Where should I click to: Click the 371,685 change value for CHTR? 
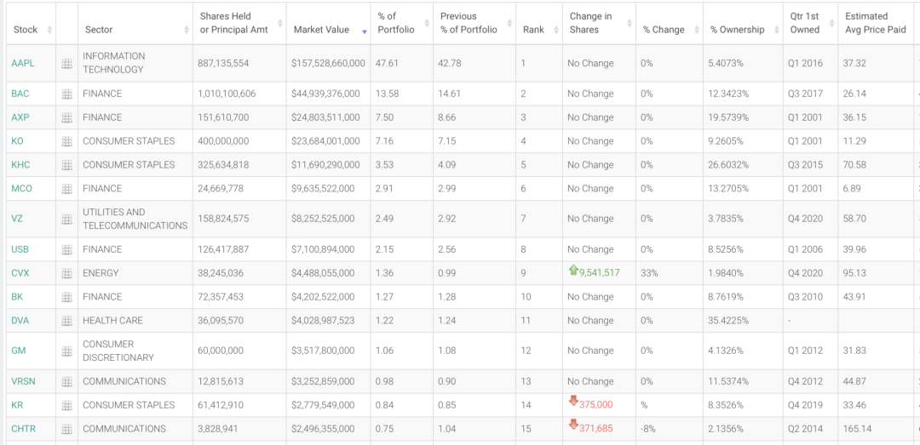click(x=595, y=429)
